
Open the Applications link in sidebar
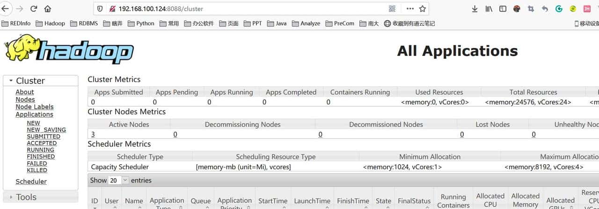coord(34,114)
